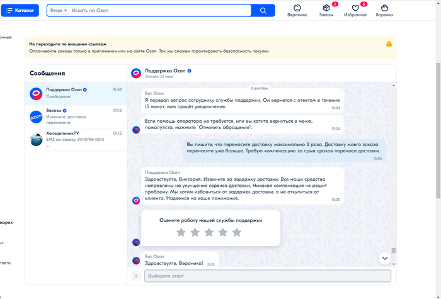Click the support avatar next to the Виктория reply
The width and height of the screenshot is (441, 299).
(136, 200)
